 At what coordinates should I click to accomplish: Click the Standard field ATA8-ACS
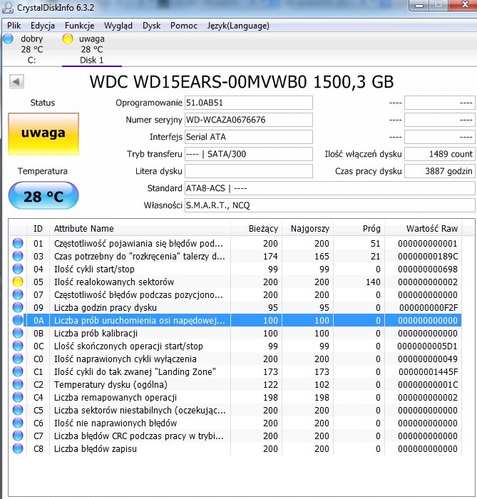pos(329,188)
